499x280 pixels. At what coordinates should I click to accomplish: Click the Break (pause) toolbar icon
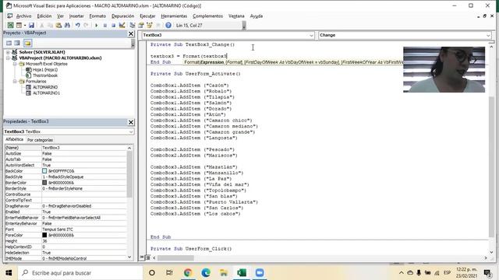tap(104, 25)
